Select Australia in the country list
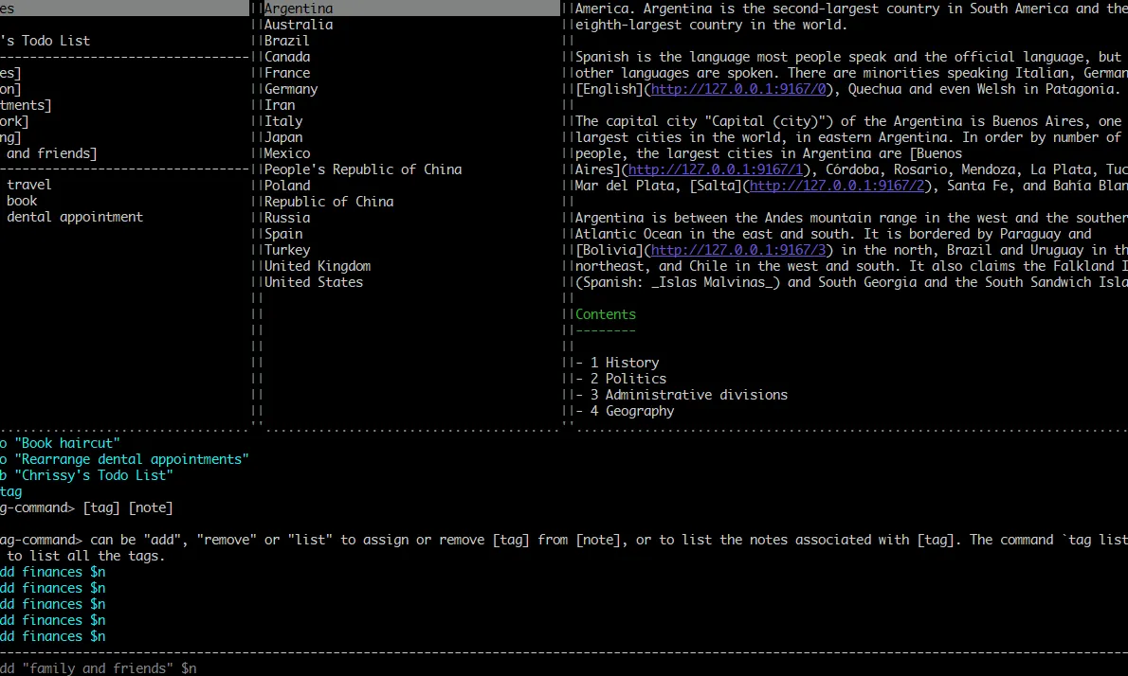The width and height of the screenshot is (1128, 676). click(299, 25)
